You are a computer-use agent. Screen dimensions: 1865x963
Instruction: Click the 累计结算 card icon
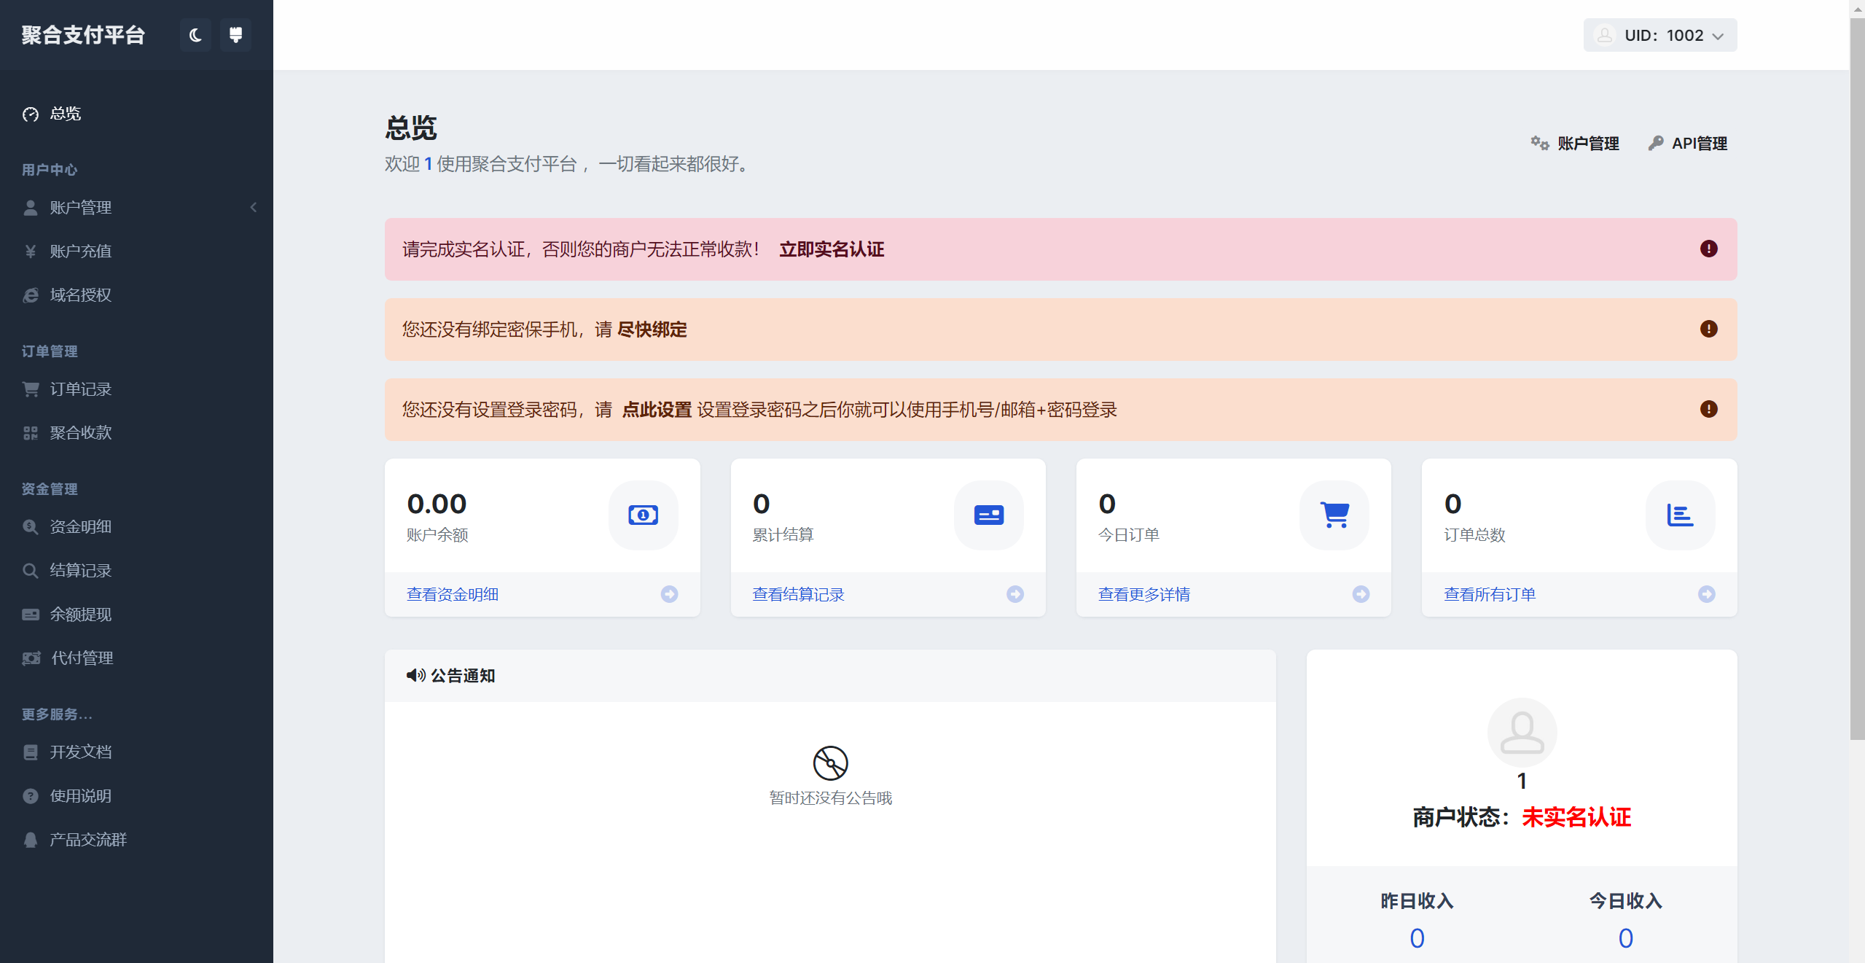pos(988,515)
